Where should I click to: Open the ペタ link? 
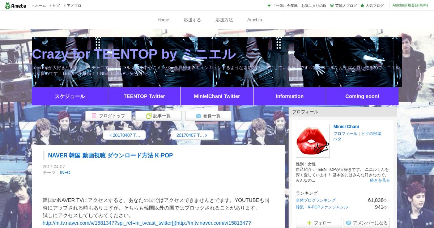point(337,139)
